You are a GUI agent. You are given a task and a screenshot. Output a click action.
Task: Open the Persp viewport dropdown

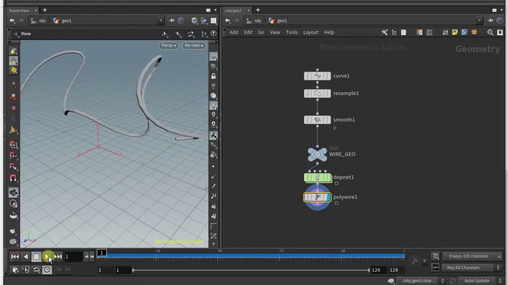tap(169, 45)
